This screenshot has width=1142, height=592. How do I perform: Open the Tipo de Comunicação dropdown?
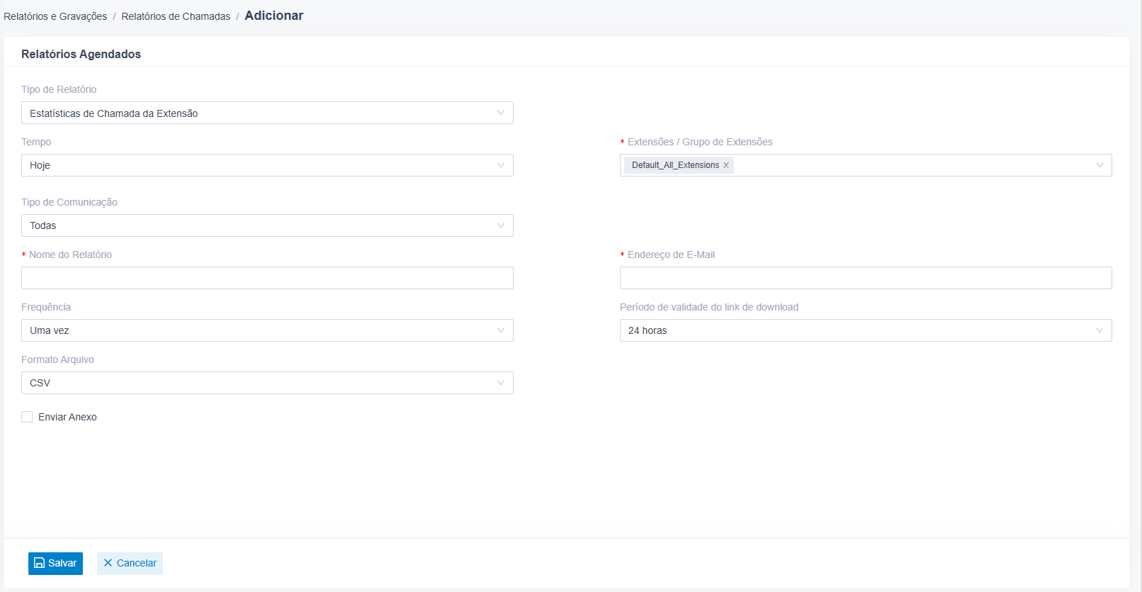point(267,225)
